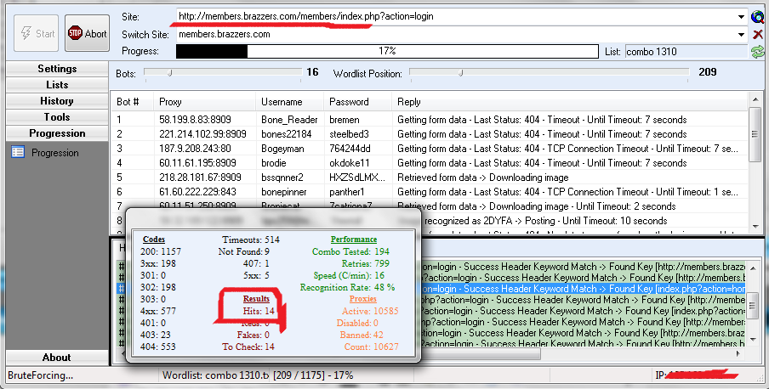Select the Progression section header
Screen dimensions: 769x389
click(x=57, y=133)
